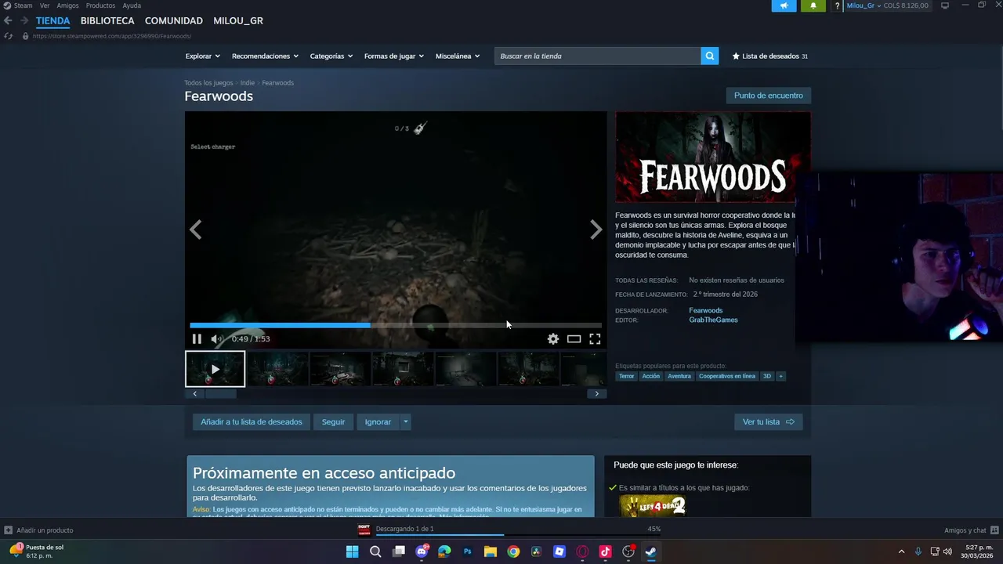Click Añadir un producto at bottom left
The height and width of the screenshot is (564, 1003).
[x=38, y=530]
